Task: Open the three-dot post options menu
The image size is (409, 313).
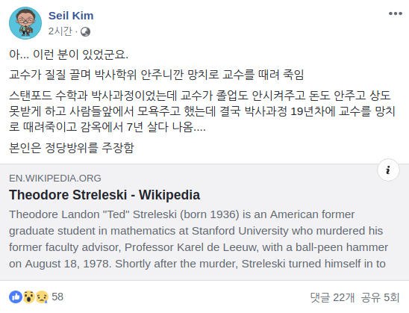Action: tap(395, 13)
